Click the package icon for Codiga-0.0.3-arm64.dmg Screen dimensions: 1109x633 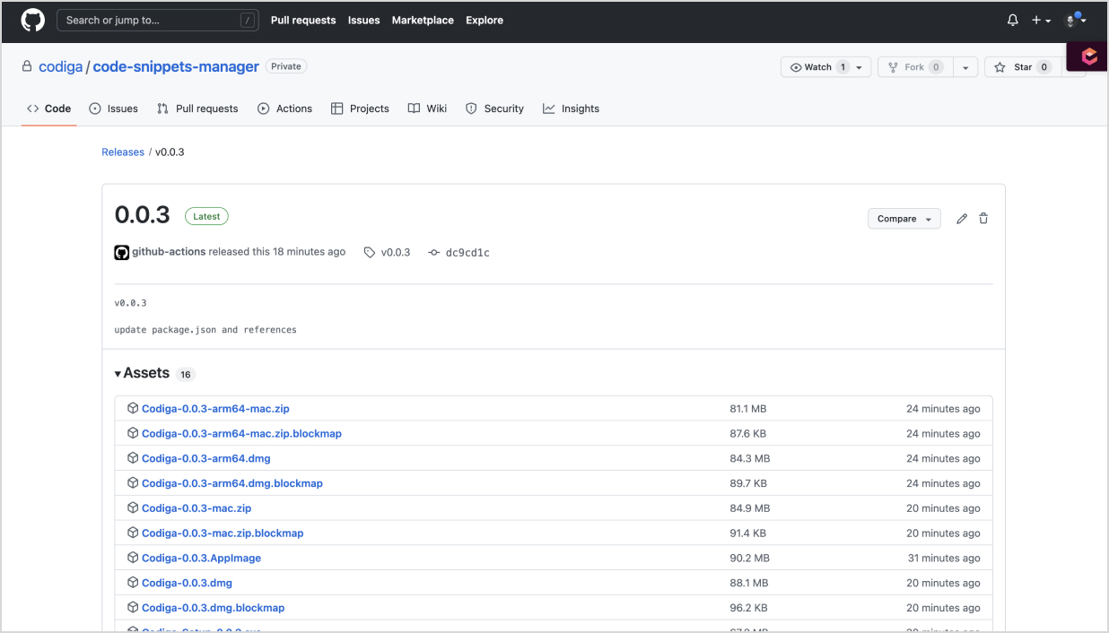(133, 458)
